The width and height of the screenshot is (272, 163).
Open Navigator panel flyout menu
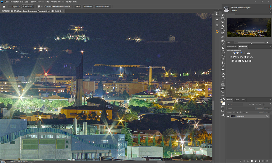(x=270, y=12)
